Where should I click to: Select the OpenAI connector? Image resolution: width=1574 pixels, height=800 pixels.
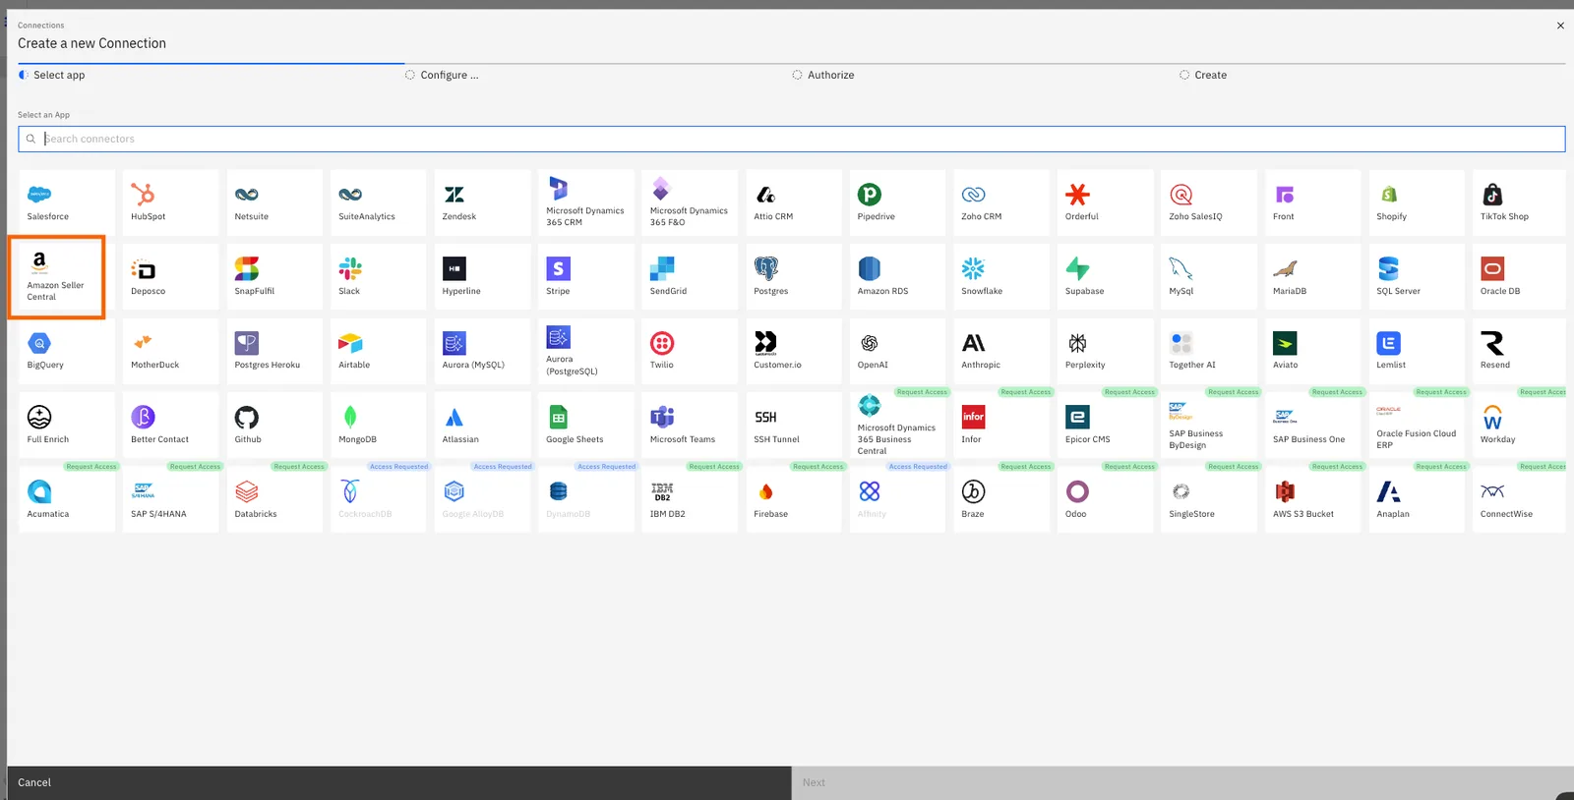[897, 351]
